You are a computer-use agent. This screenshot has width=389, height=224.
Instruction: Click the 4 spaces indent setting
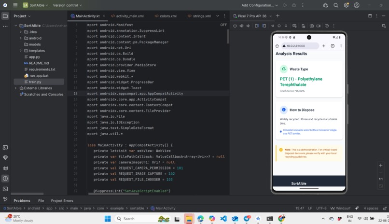click(371, 209)
